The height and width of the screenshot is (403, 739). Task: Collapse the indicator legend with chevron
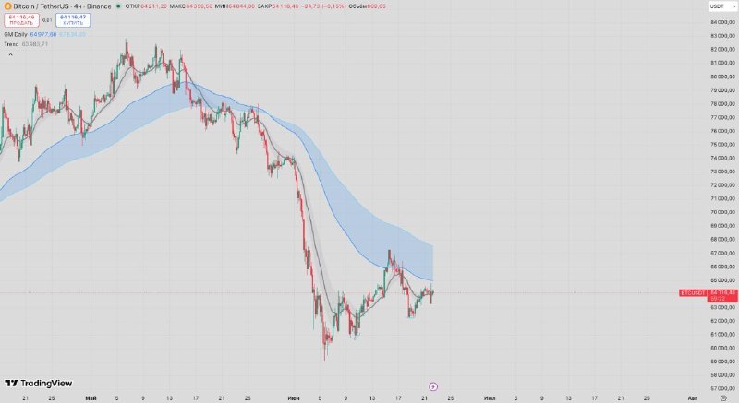coord(10,55)
